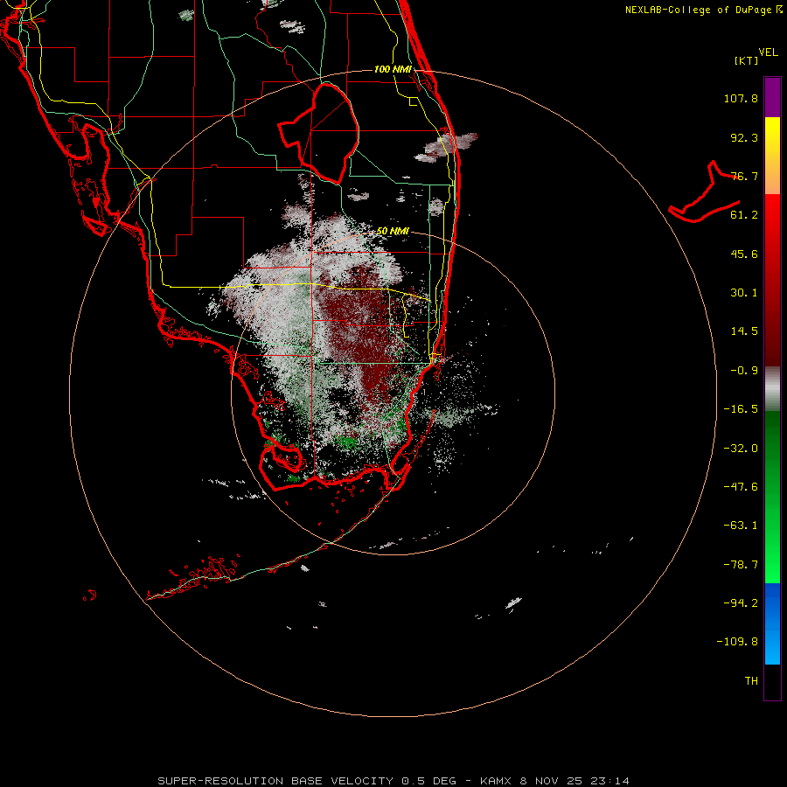Click the Super-Resolution Base Velocity caption
This screenshot has height=787, width=787.
tap(393, 781)
